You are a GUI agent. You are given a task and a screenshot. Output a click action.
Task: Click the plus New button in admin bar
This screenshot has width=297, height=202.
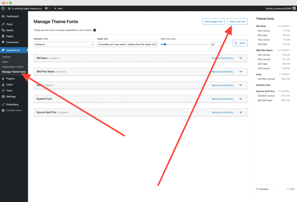click(x=58, y=8)
